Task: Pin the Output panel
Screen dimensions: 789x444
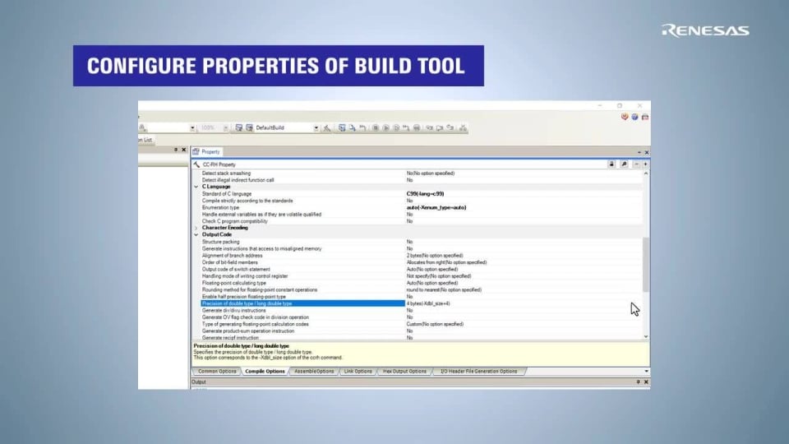Action: 638,382
